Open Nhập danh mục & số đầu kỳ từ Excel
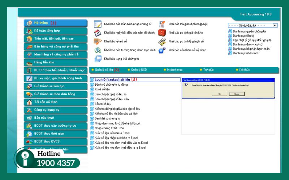 pyautogui.click(x=117, y=123)
